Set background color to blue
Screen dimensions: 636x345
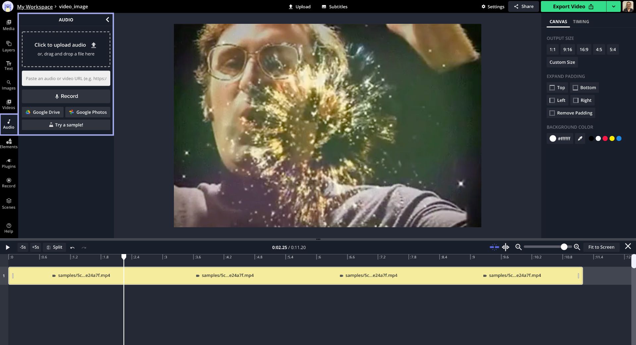pyautogui.click(x=619, y=139)
